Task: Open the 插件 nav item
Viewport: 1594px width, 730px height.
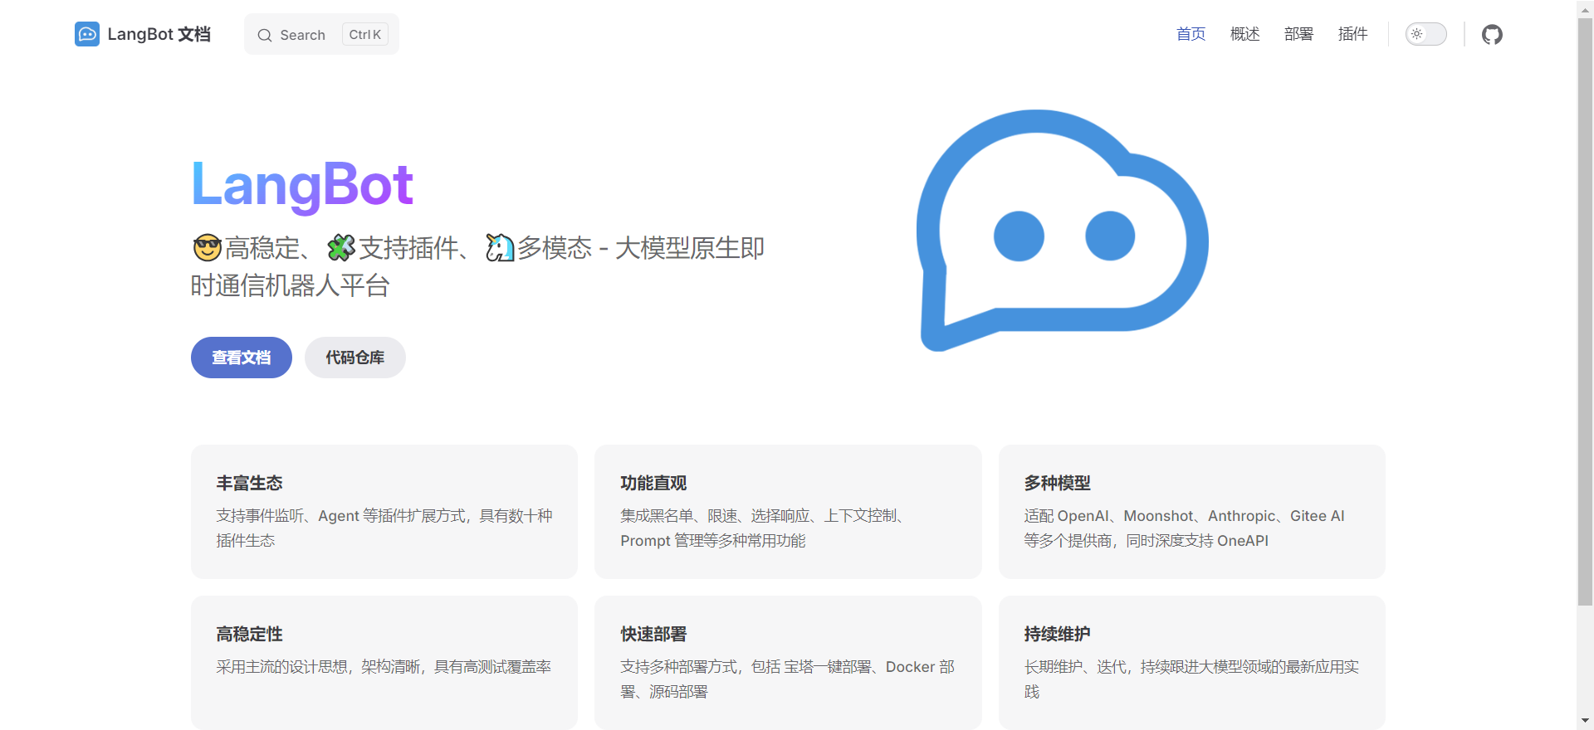Action: (1352, 34)
